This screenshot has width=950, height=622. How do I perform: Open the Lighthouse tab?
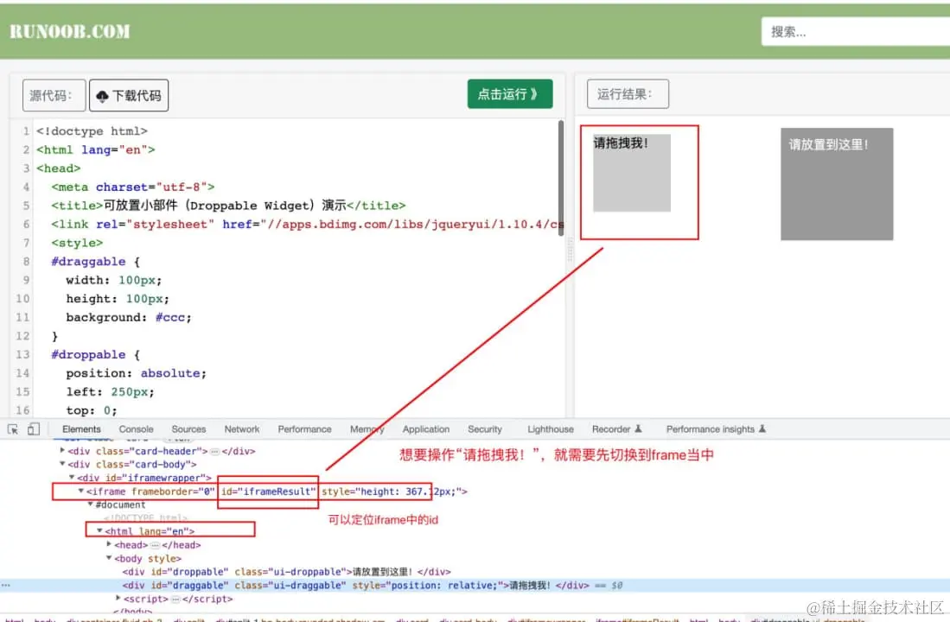coord(550,428)
